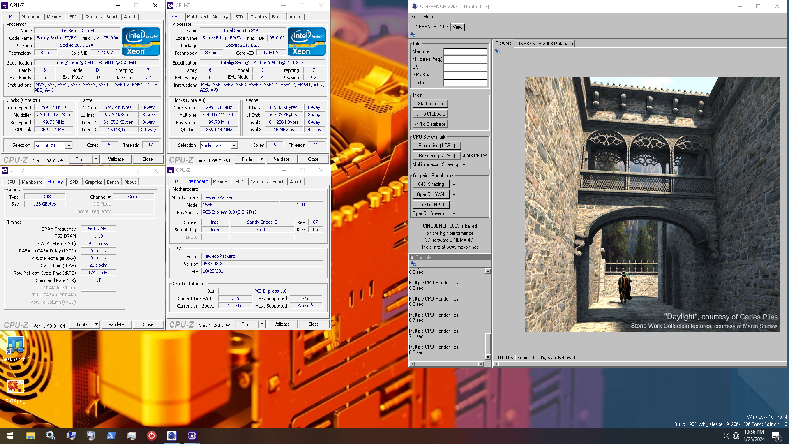Run the C4D Shading benchmark
Image resolution: width=789 pixels, height=444 pixels.
click(431, 184)
